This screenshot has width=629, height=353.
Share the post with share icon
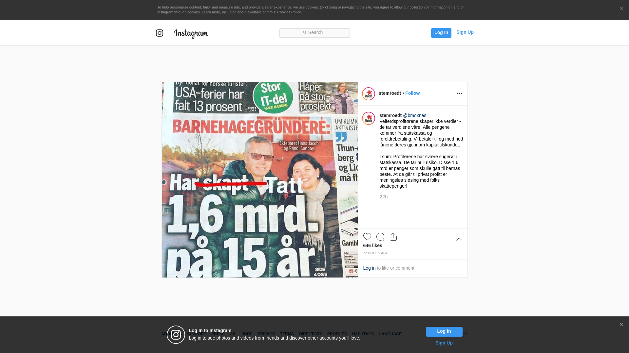[x=393, y=237]
